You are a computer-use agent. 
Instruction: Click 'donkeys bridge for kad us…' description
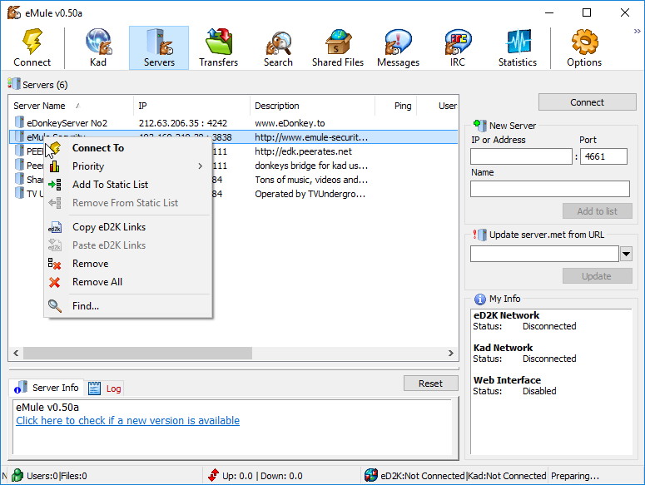[311, 166]
